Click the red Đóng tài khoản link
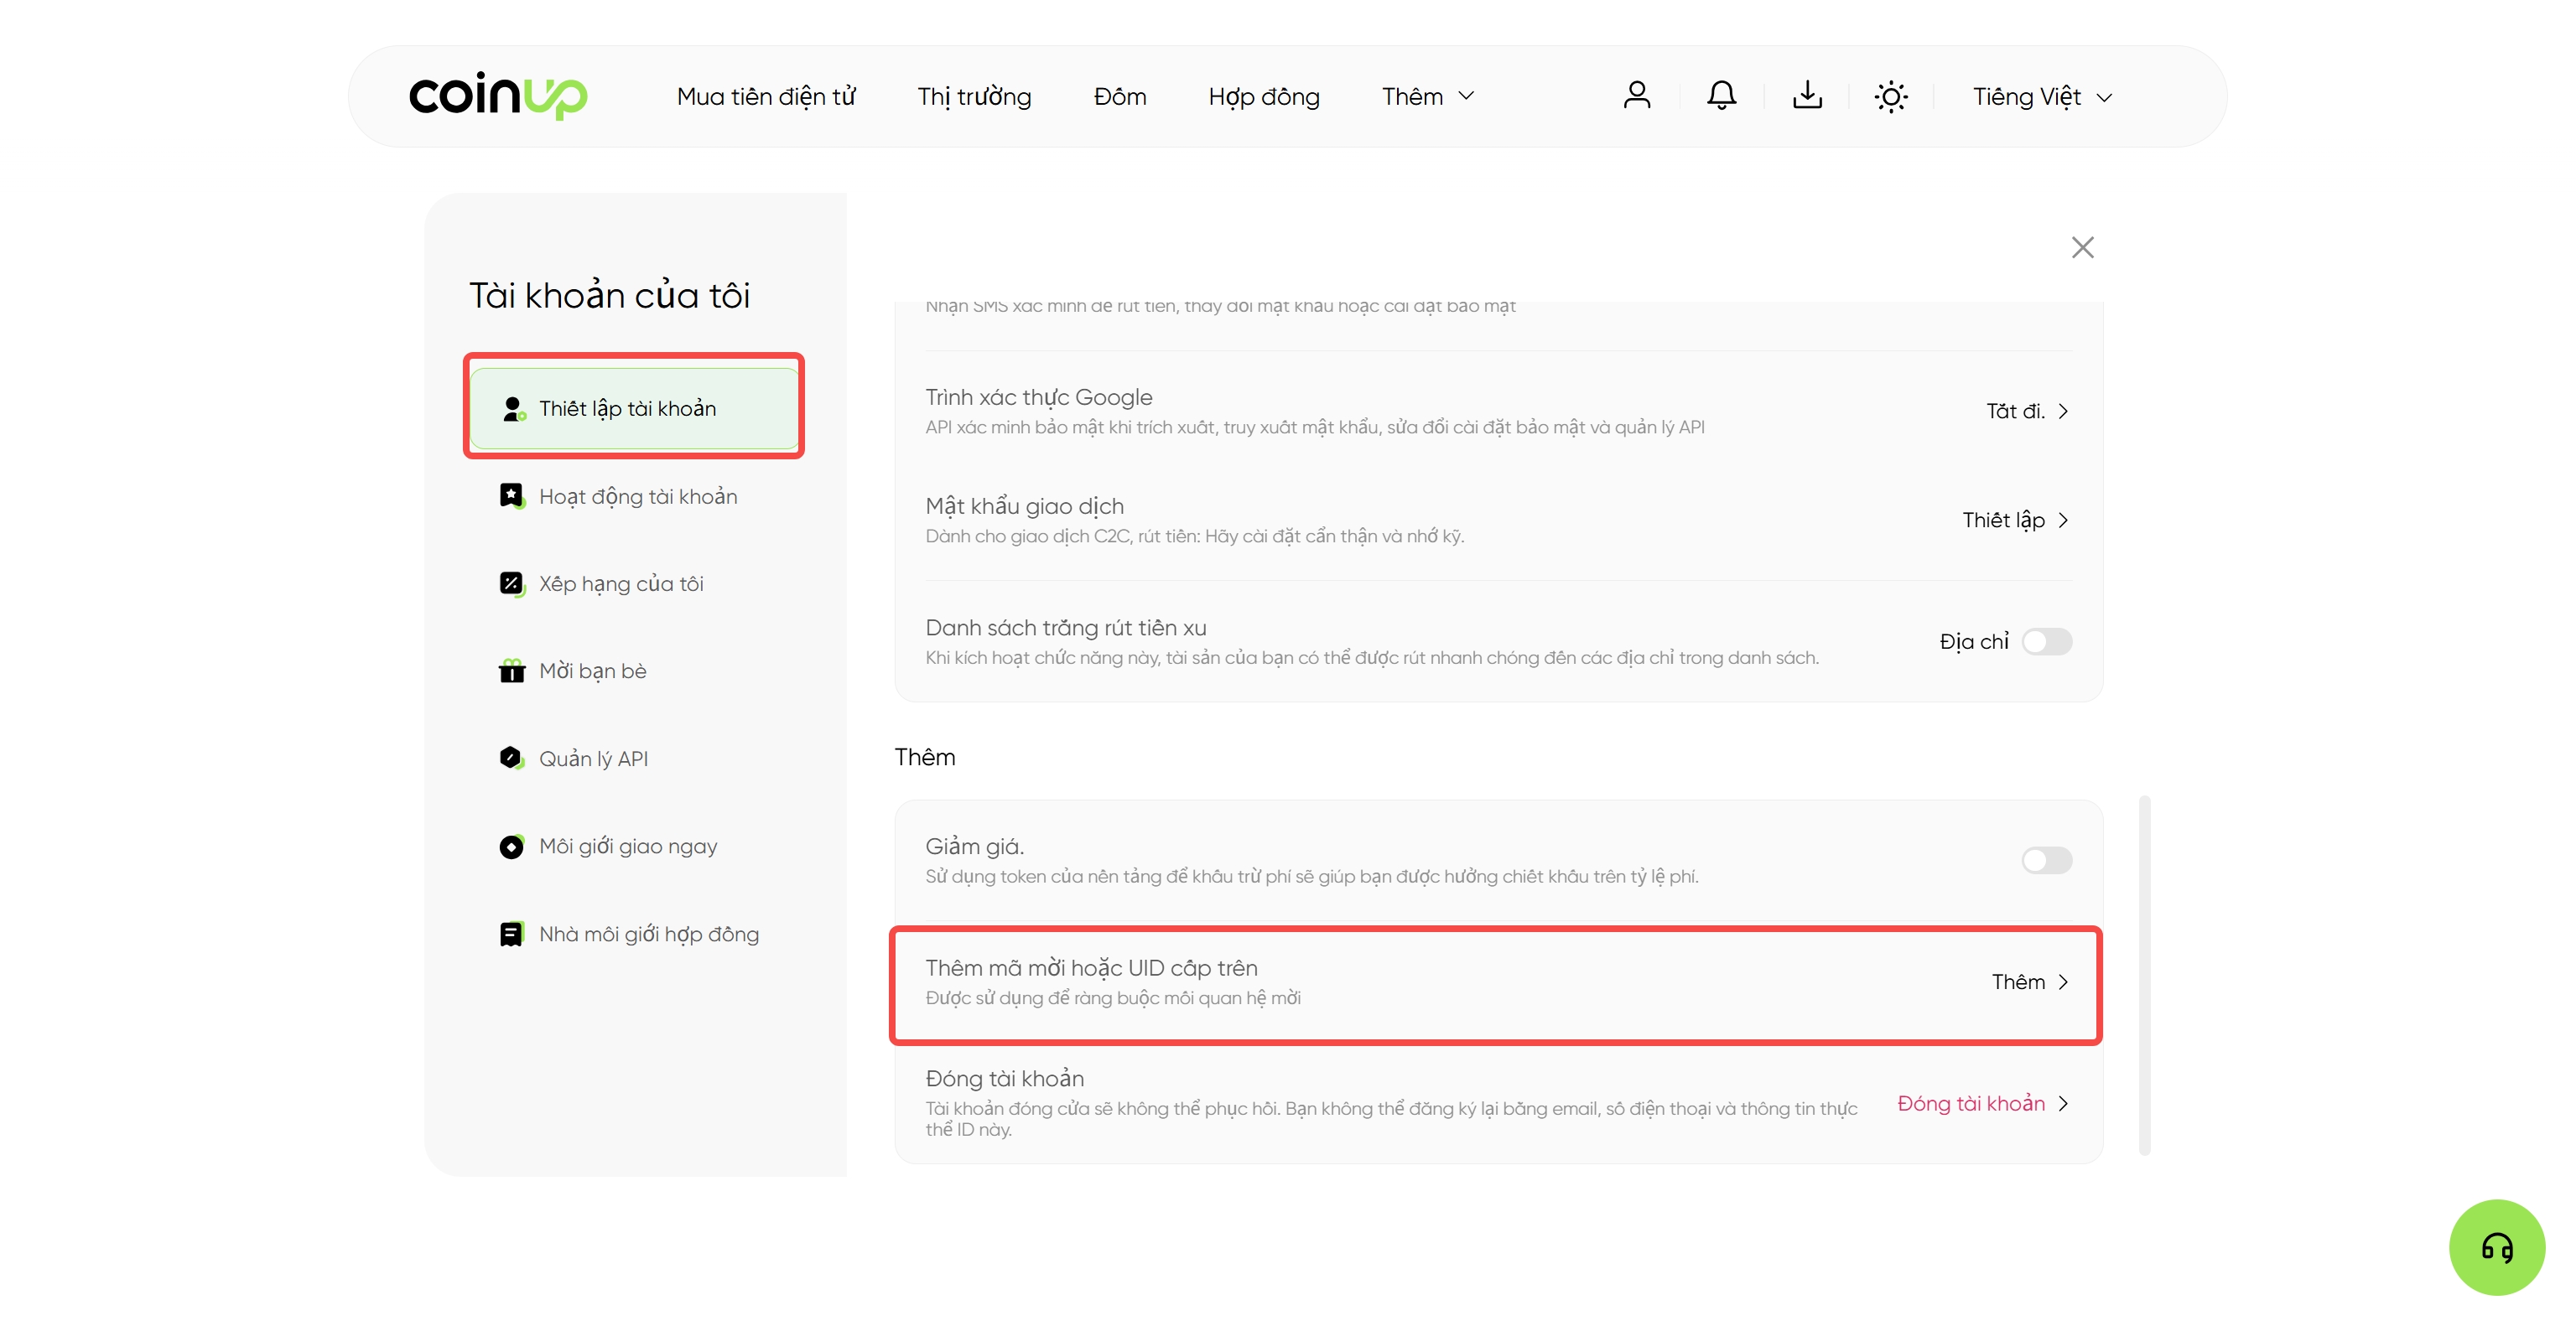The image size is (2576, 1326). click(1971, 1104)
